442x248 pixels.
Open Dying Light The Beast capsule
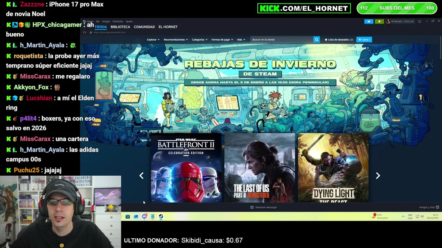[333, 168]
